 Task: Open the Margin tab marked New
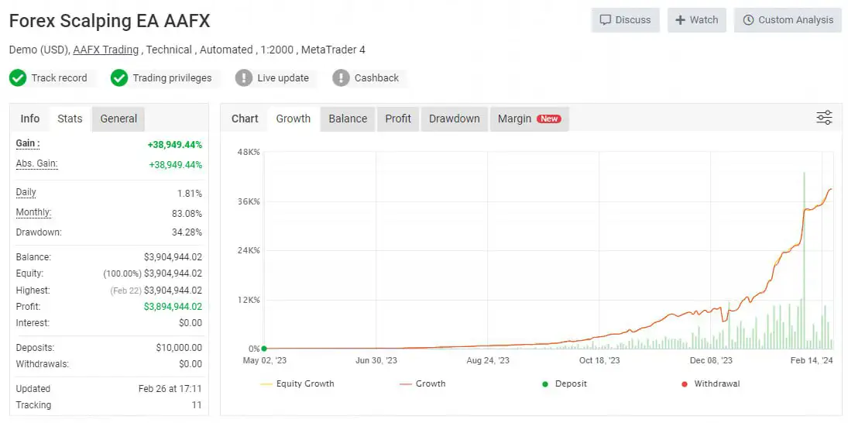(529, 119)
